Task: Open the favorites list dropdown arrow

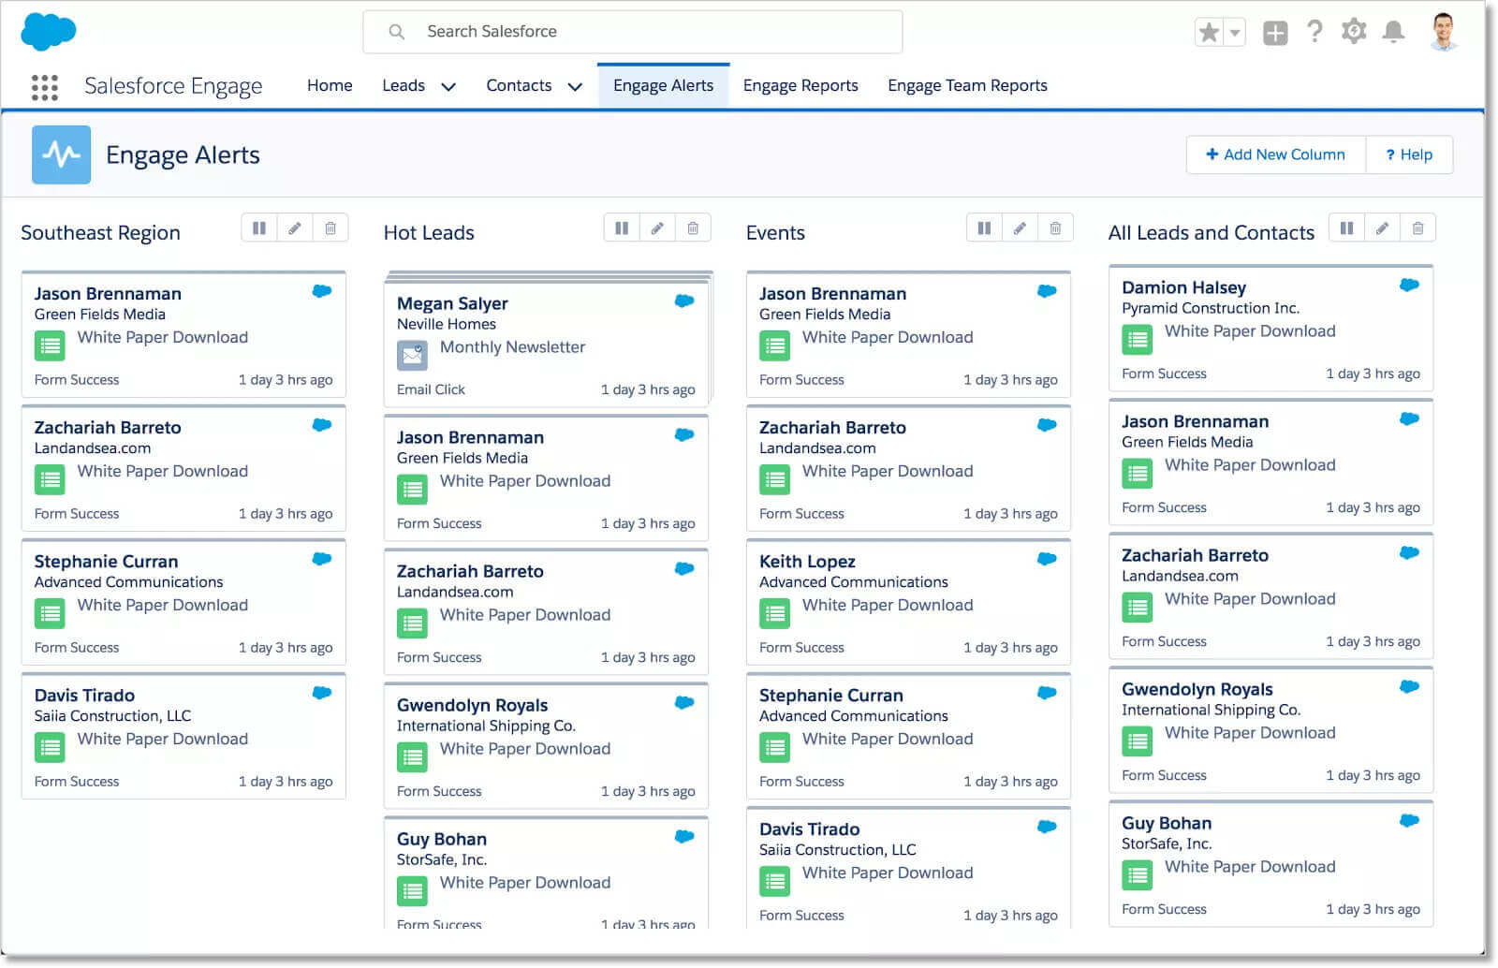Action: point(1235,33)
